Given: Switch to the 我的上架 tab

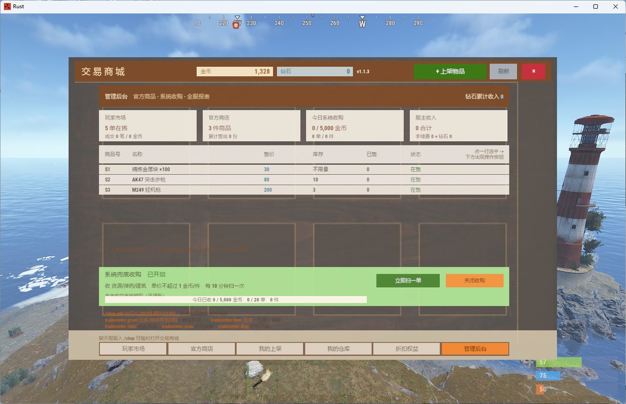Looking at the screenshot, I should pyautogui.click(x=270, y=349).
